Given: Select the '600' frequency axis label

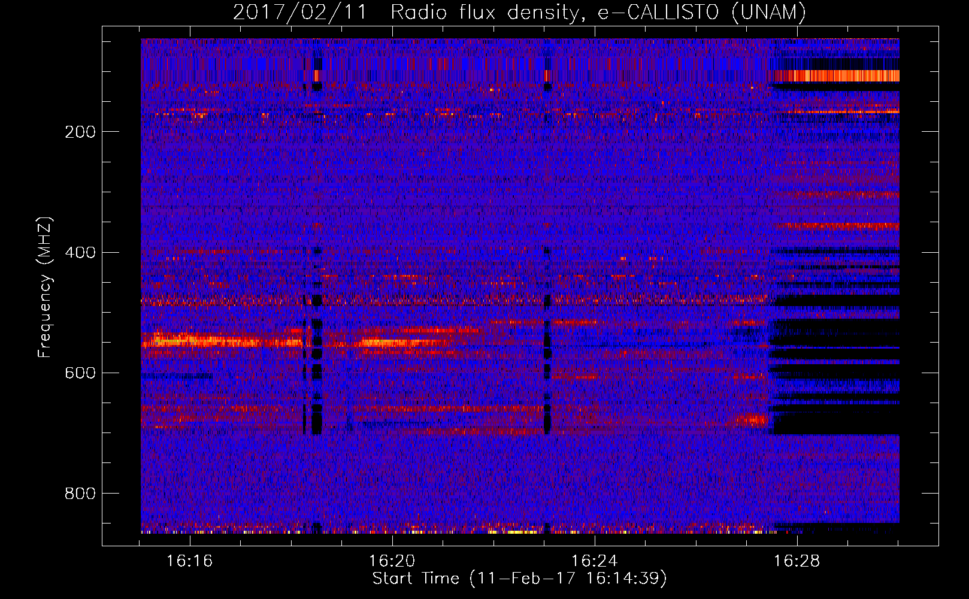Looking at the screenshot, I should (80, 373).
